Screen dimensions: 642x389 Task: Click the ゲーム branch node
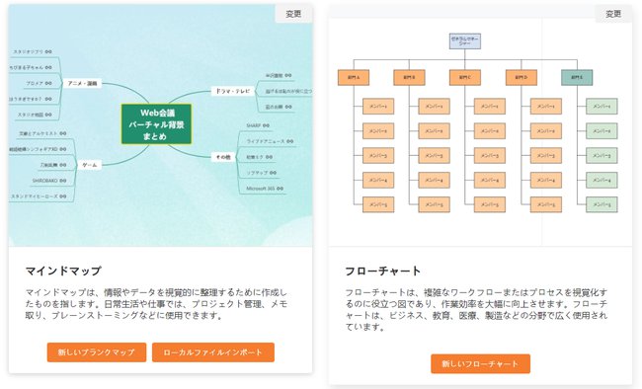coord(90,165)
